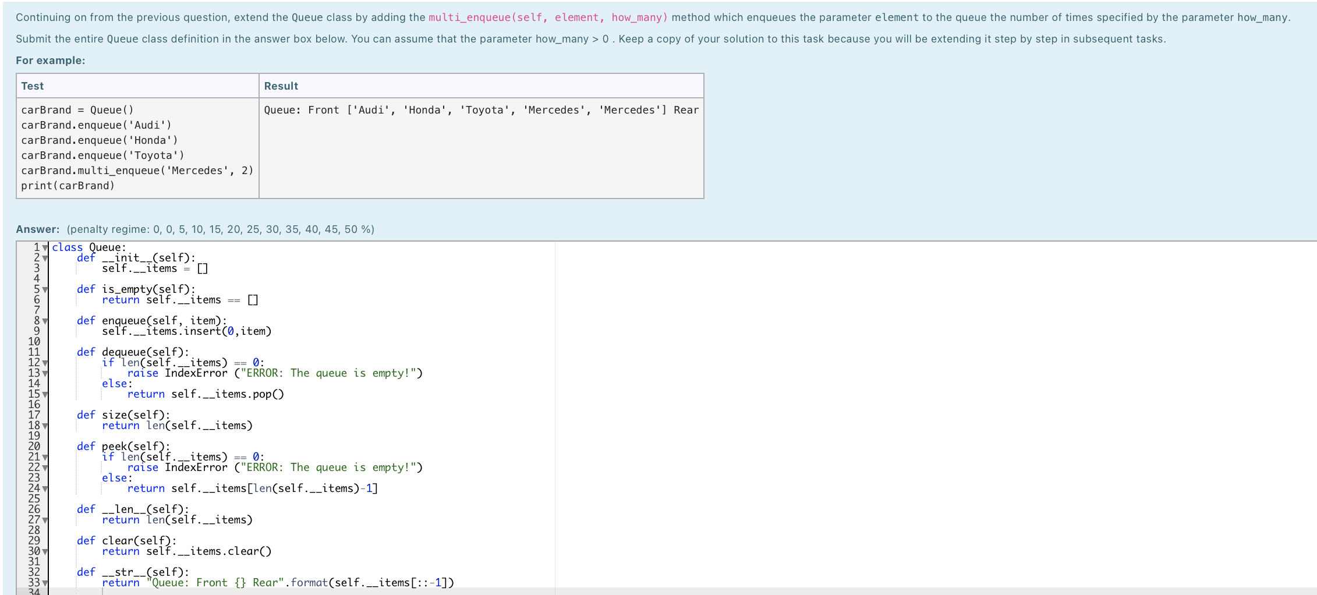Viewport: 1317px width, 595px height.
Task: Click the 'def peek(self):' code line
Action: (x=123, y=447)
